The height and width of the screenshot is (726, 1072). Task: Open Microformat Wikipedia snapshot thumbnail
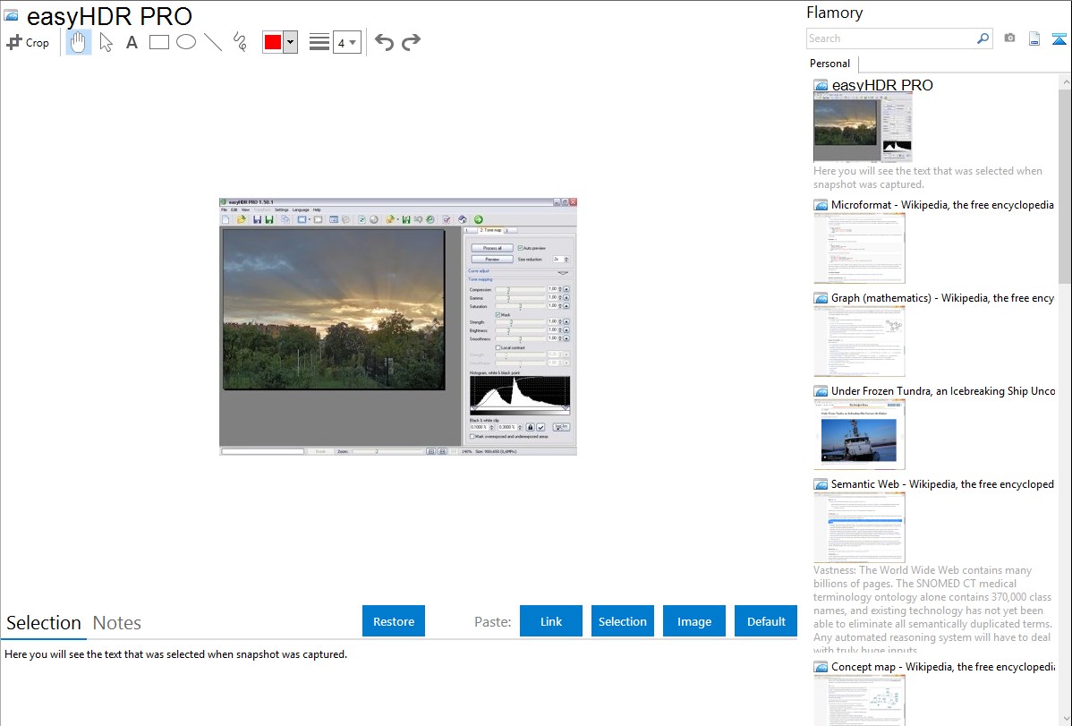[x=859, y=248]
